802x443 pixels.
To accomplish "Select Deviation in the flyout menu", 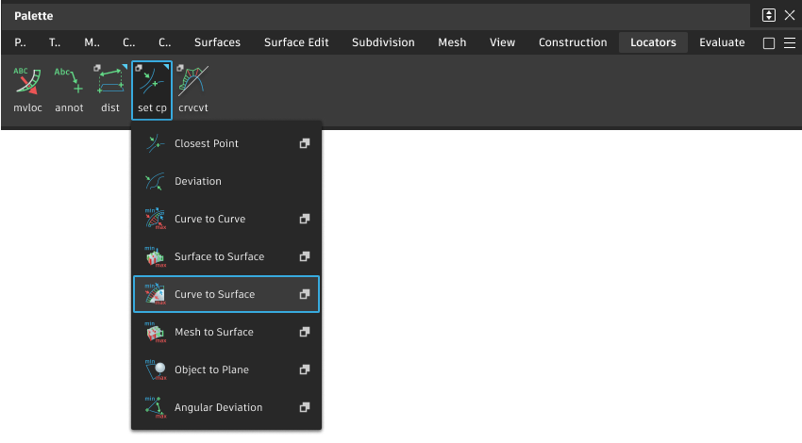I will coord(198,181).
